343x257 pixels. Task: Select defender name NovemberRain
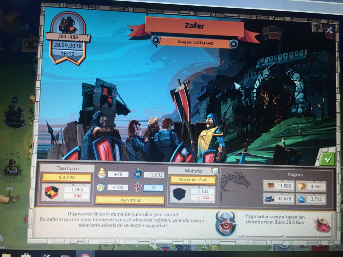193,180
